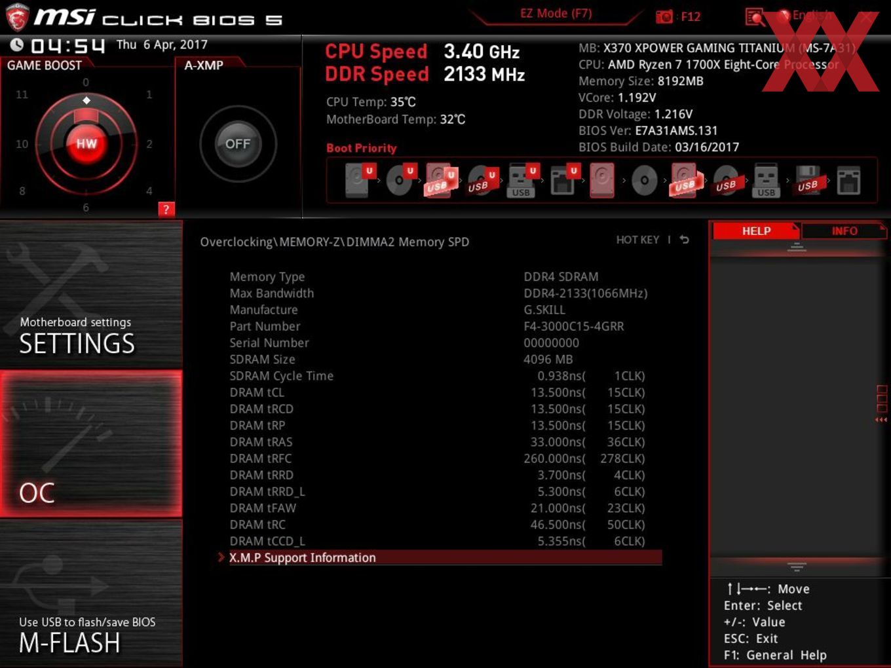The width and height of the screenshot is (891, 668).
Task: Open M-FLASH to flash BIOS
Action: tap(91, 593)
